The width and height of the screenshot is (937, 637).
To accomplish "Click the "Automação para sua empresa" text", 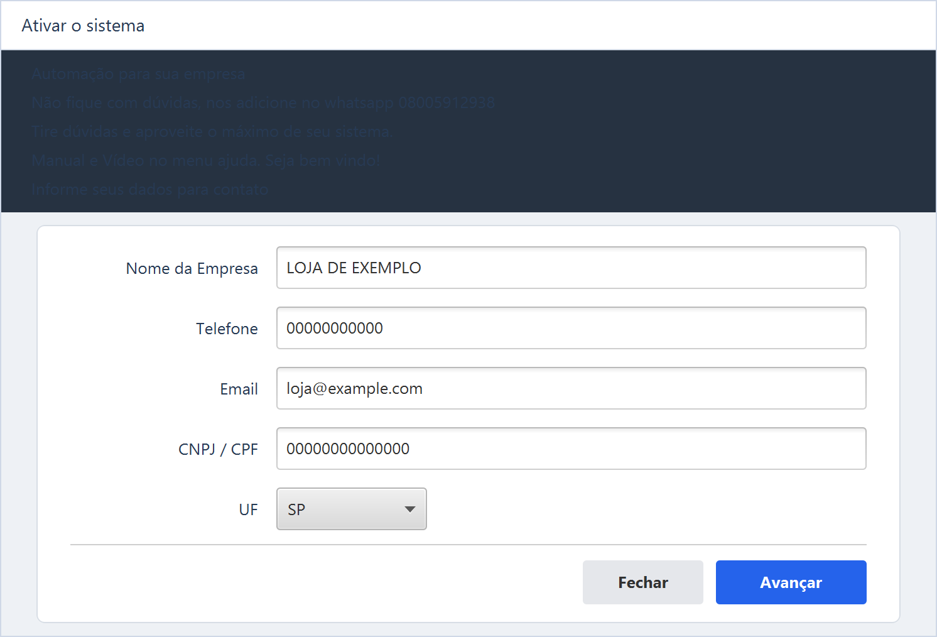I will pyautogui.click(x=138, y=74).
